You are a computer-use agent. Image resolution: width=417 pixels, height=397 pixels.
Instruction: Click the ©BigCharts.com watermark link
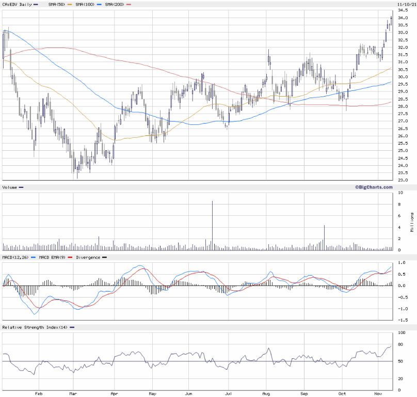coord(373,187)
